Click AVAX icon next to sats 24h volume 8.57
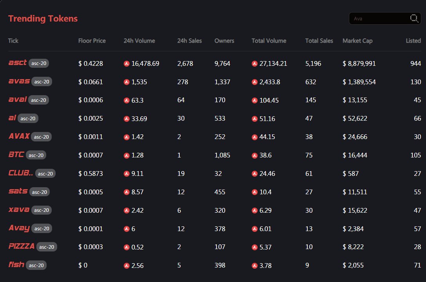 126,192
